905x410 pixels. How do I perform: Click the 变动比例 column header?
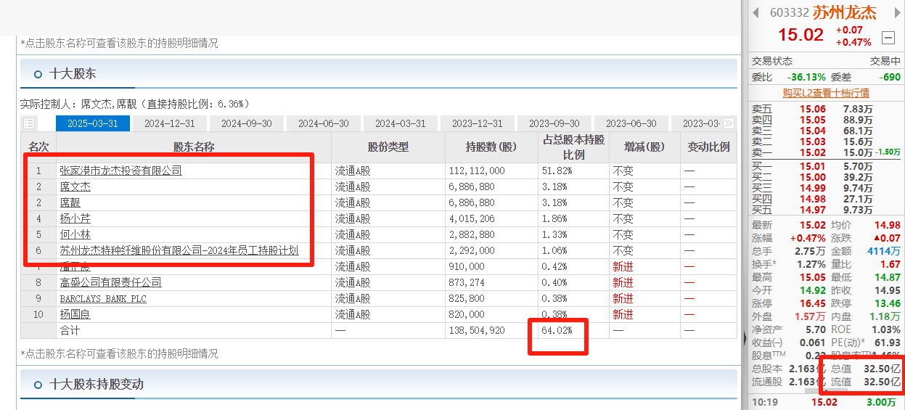coord(708,147)
